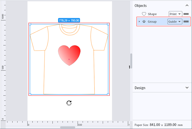Click the rotate handle below the selection

69,103
